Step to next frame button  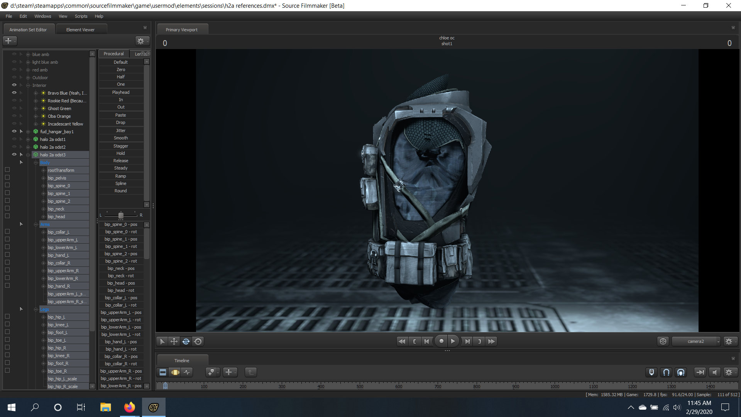click(467, 341)
